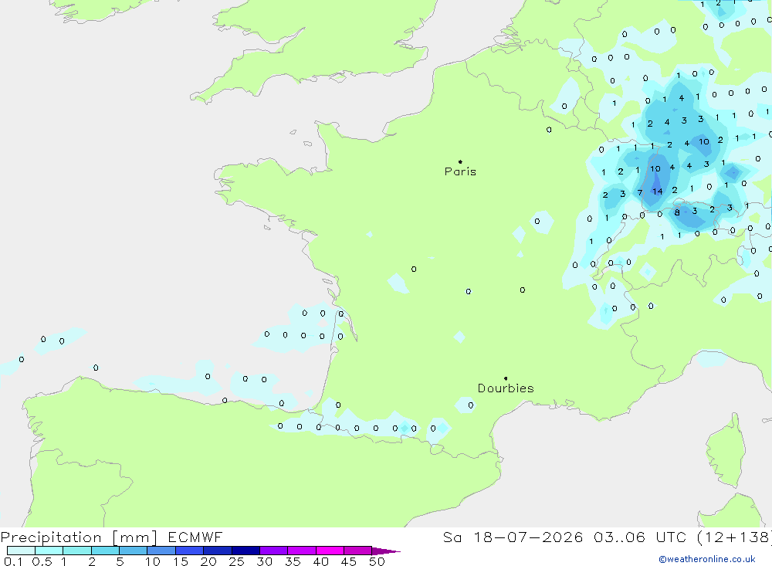The image size is (772, 566).
Task: Click the '(12+138)' forecast run text
Action: pyautogui.click(x=734, y=537)
